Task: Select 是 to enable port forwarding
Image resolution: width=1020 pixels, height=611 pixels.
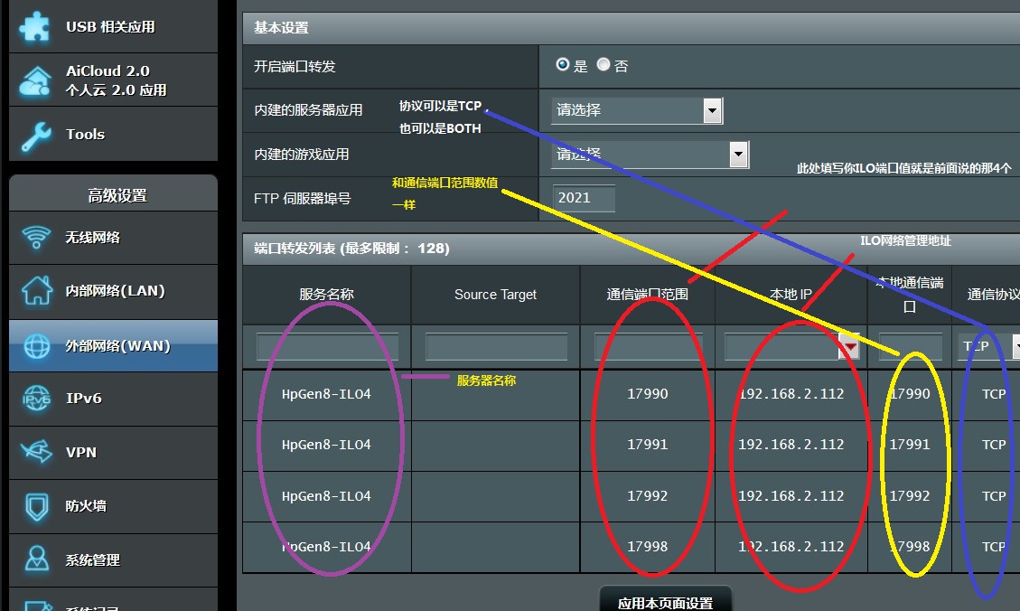Action: (563, 65)
